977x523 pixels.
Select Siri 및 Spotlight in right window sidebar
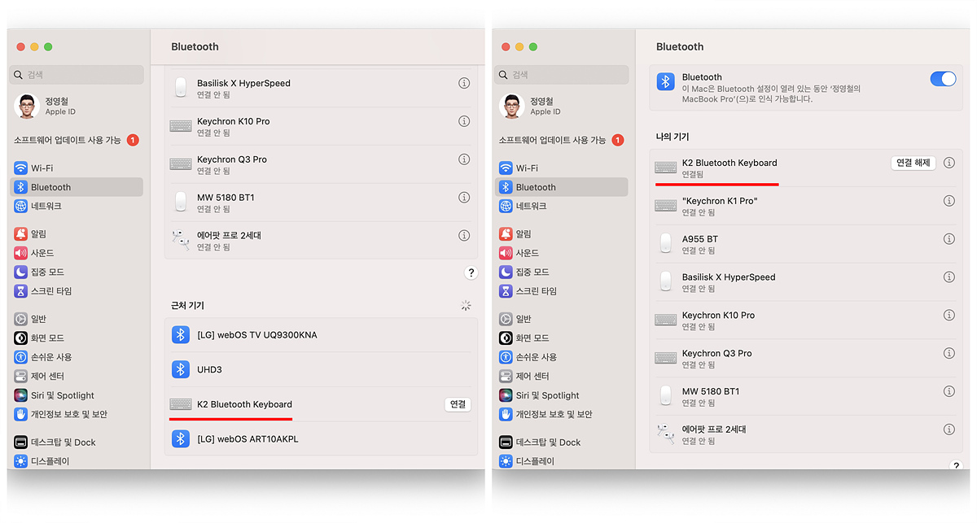coord(562,395)
